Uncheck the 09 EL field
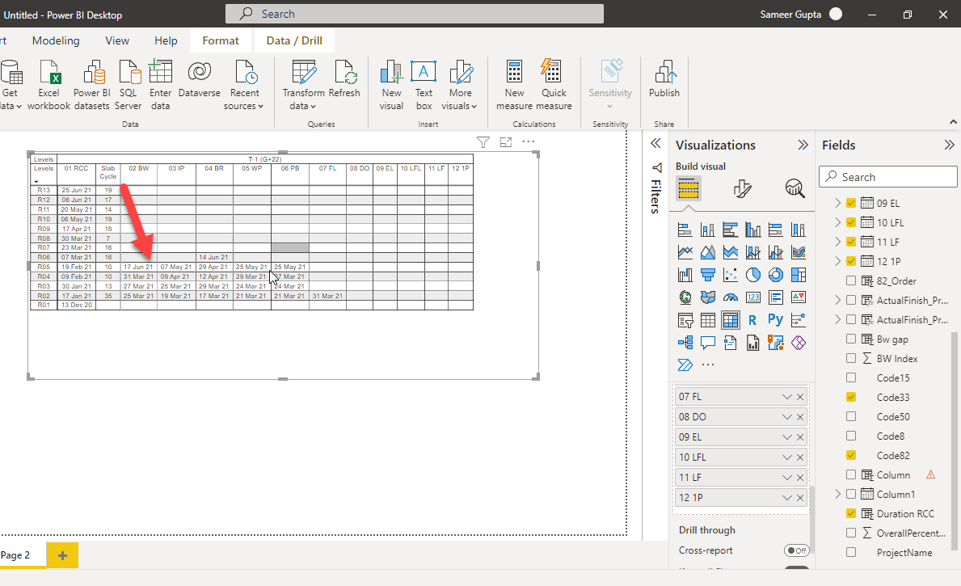The height and width of the screenshot is (586, 961). tap(851, 203)
